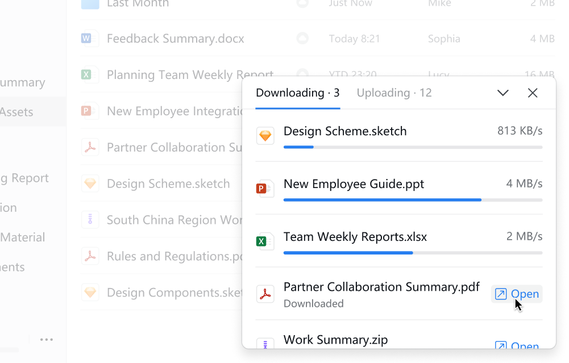Open the downloaded Partner Collaboration Summary.pdf

pos(517,294)
